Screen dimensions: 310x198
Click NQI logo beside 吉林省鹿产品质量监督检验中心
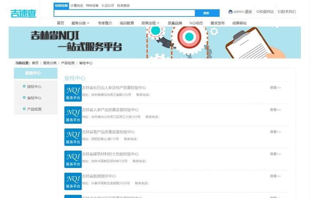point(73,137)
